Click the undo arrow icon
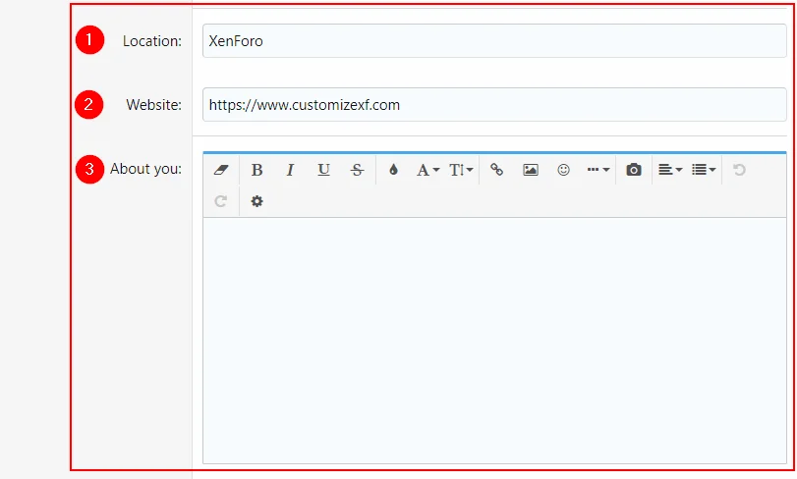Image resolution: width=797 pixels, height=479 pixels. click(739, 170)
